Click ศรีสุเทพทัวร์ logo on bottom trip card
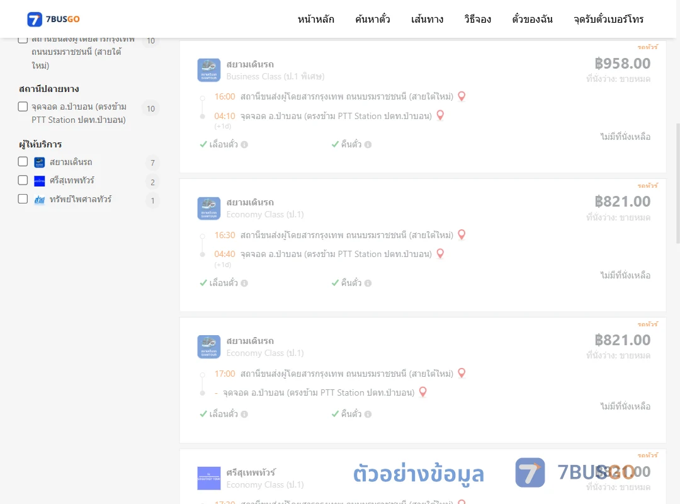Screen dimensions: 680x504 (209, 478)
